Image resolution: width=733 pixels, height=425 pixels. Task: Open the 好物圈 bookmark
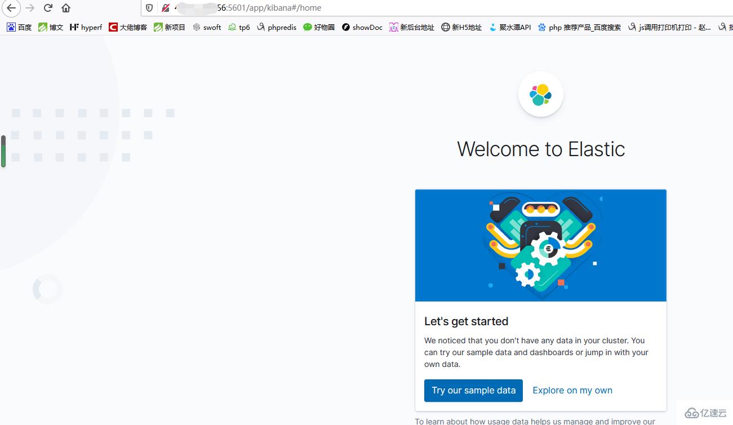point(319,27)
